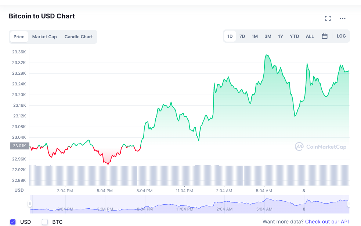The width and height of the screenshot is (361, 226).
Task: Toggle LOG scale on the chart
Action: [x=341, y=36]
